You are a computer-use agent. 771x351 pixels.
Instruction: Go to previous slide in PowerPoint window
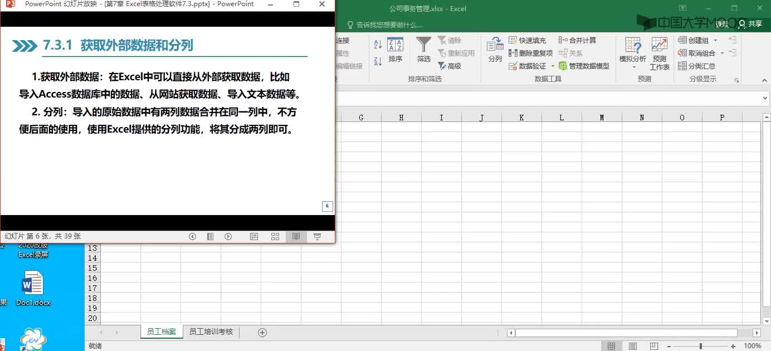coord(192,236)
